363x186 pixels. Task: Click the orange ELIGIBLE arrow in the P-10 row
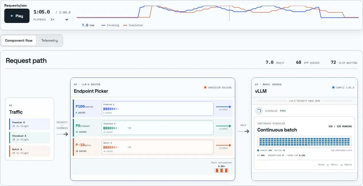point(223,145)
